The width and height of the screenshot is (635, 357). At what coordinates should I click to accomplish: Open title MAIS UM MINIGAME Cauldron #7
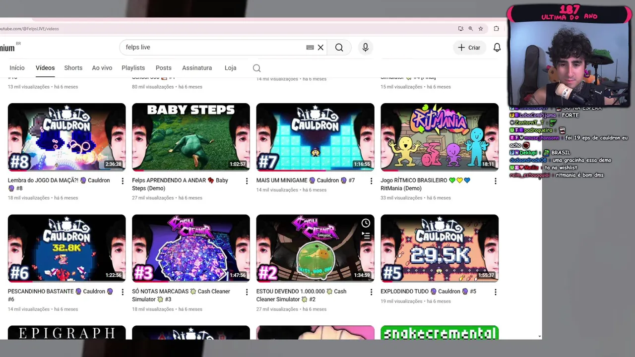point(306,180)
